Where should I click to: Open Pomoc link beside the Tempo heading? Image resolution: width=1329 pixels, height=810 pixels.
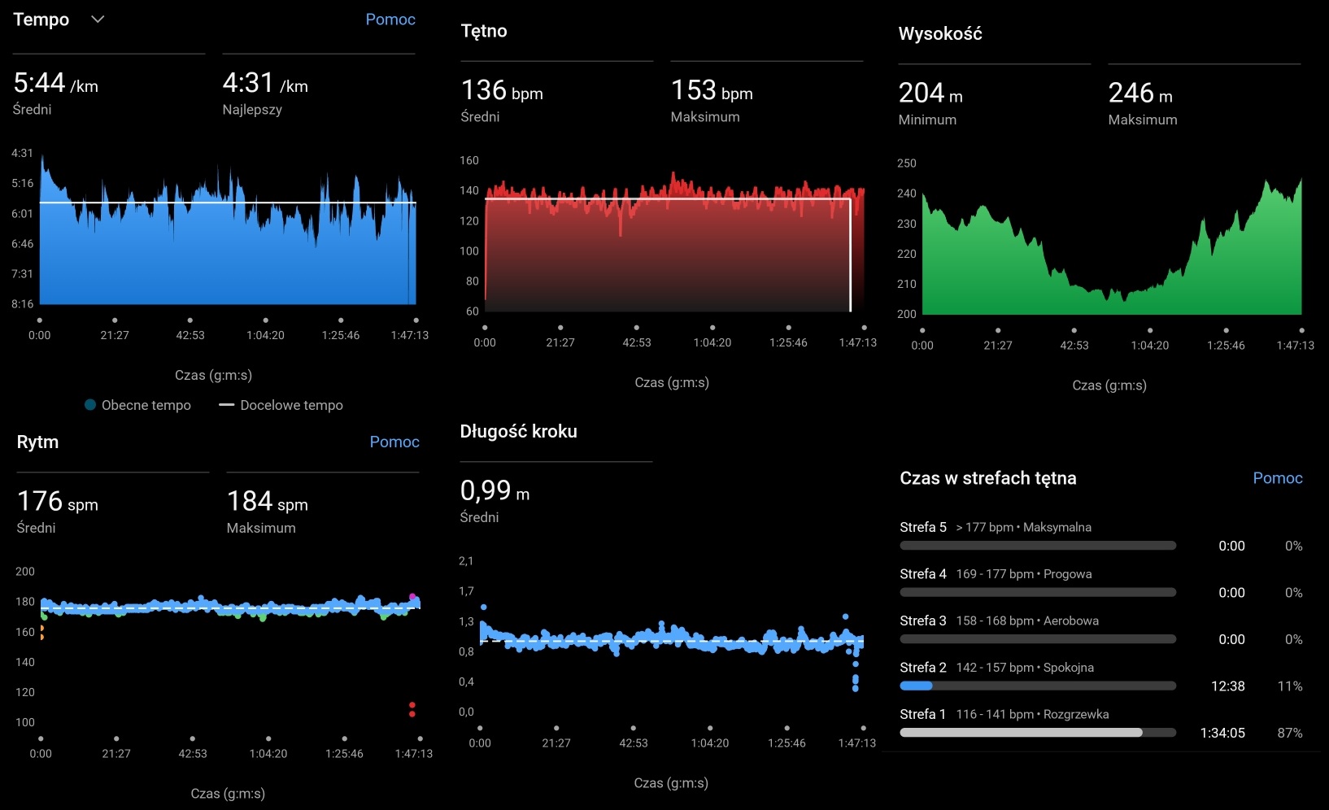click(x=390, y=20)
